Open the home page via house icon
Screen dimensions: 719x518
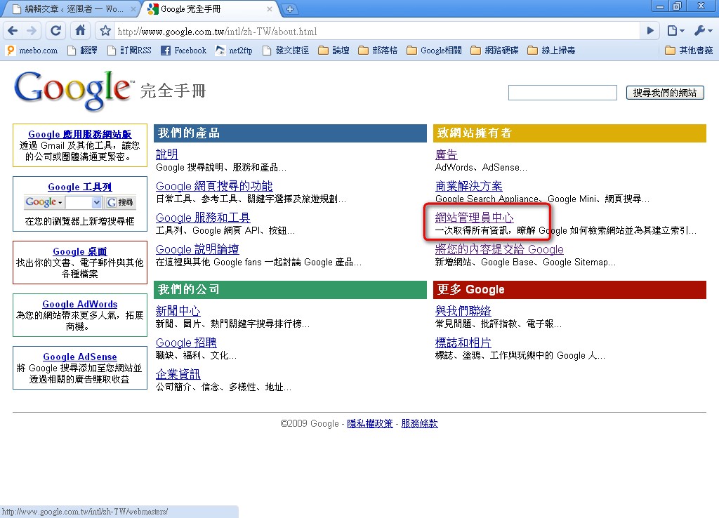(x=80, y=31)
